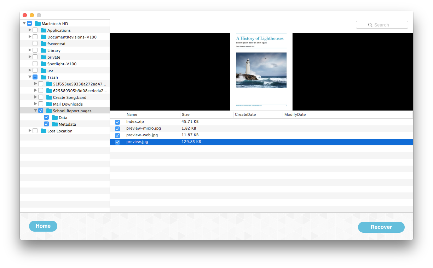Click the magnifier icon in Search box
The width and height of the screenshot is (433, 268).
(370, 25)
